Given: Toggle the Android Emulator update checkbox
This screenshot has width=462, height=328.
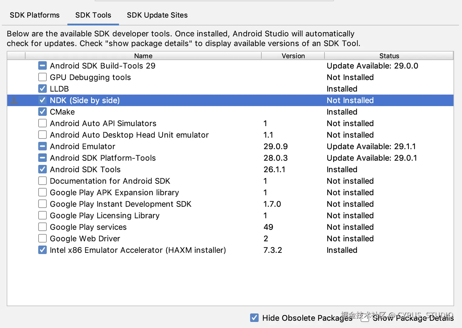Looking at the screenshot, I should pos(42,146).
